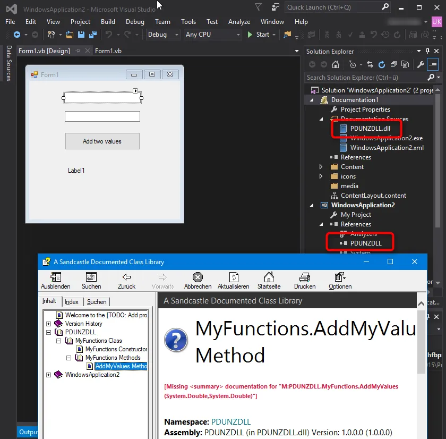Select MyFunctions Constructor in help contents
446x439 pixels.
(x=116, y=349)
